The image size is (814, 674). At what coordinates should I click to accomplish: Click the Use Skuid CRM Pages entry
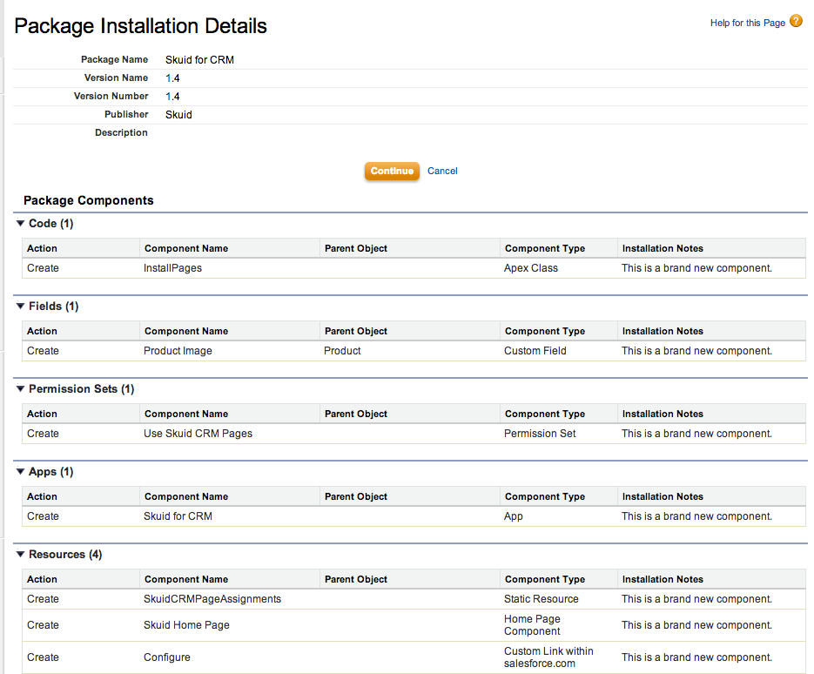[x=198, y=434]
